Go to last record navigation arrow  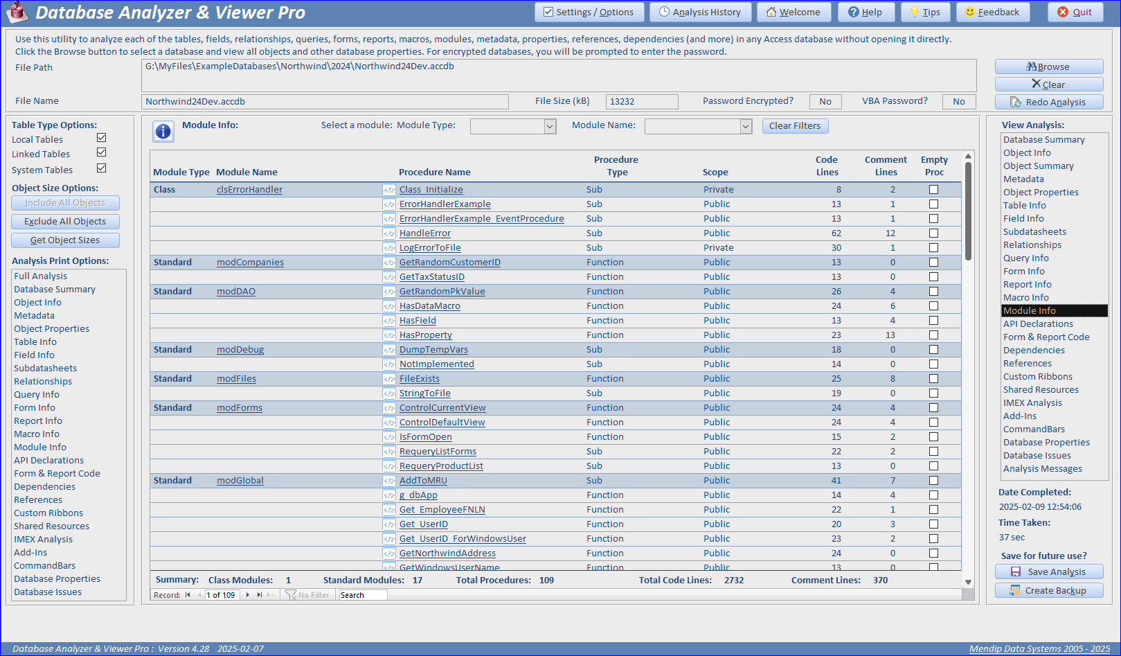(x=260, y=595)
